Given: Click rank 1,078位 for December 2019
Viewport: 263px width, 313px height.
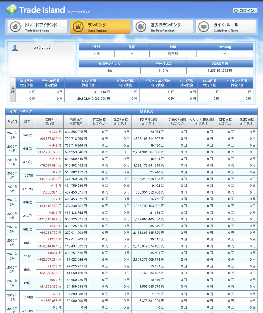Looking at the screenshot, I should coord(28,297).
